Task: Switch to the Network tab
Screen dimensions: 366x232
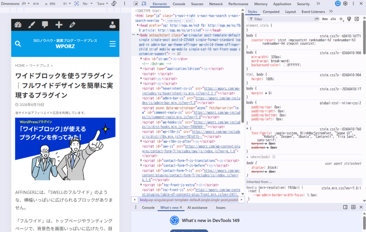Action: click(216, 4)
